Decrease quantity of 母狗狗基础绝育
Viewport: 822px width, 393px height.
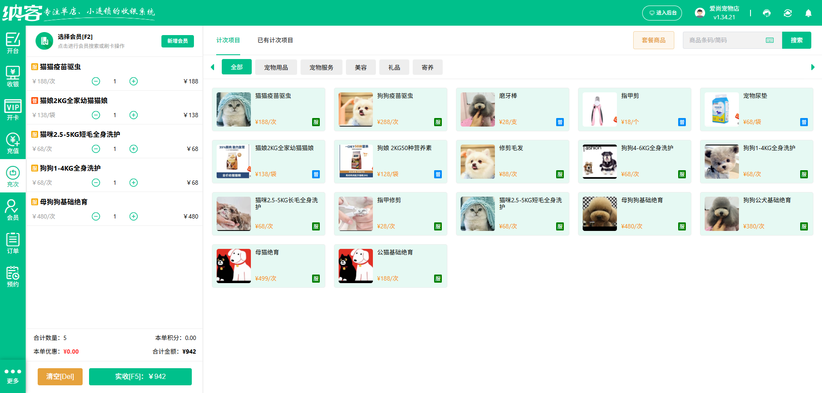[x=95, y=216]
